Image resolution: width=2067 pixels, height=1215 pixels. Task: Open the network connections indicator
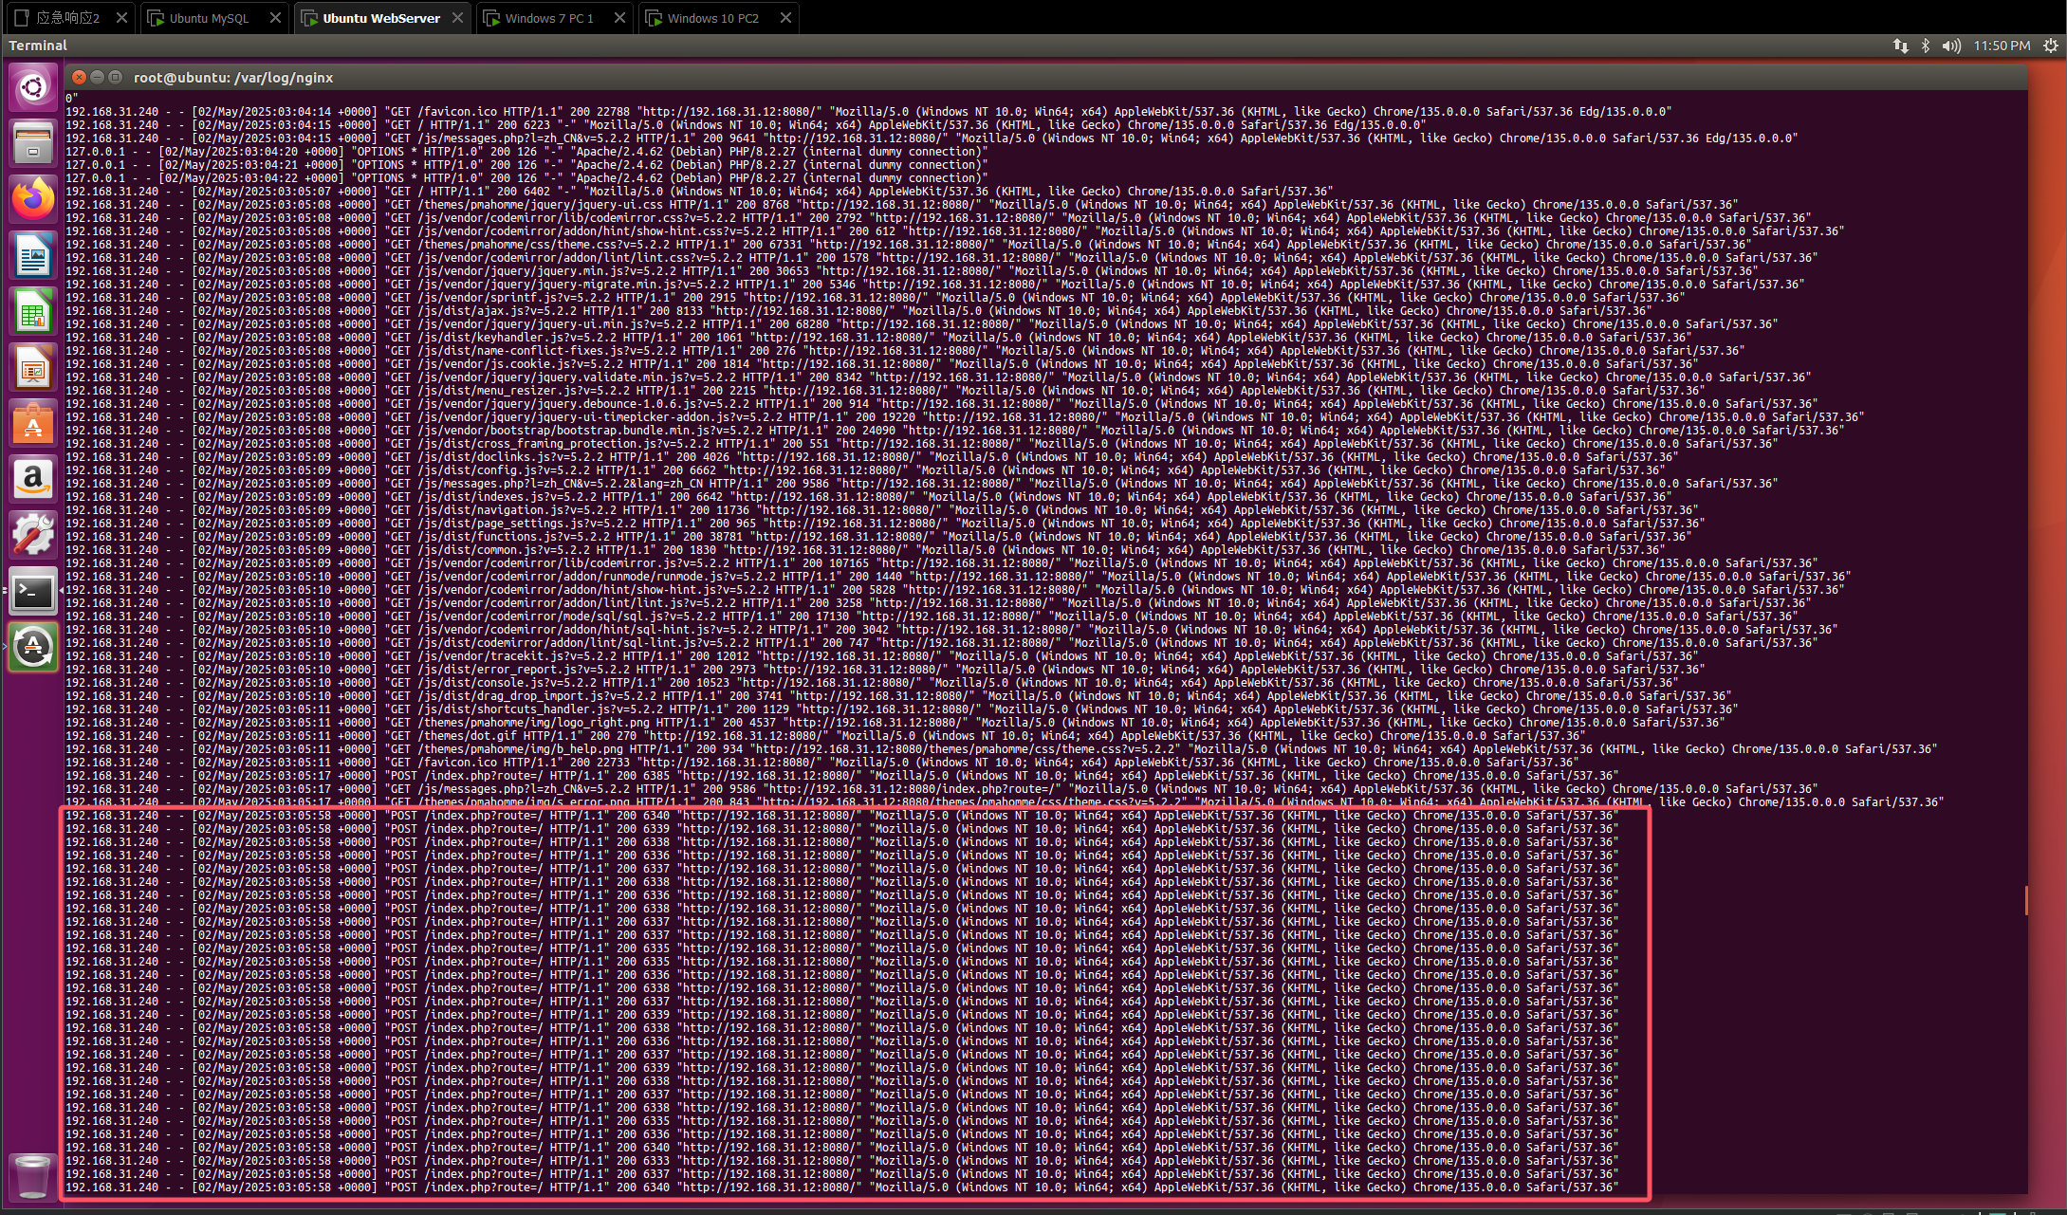[1900, 46]
